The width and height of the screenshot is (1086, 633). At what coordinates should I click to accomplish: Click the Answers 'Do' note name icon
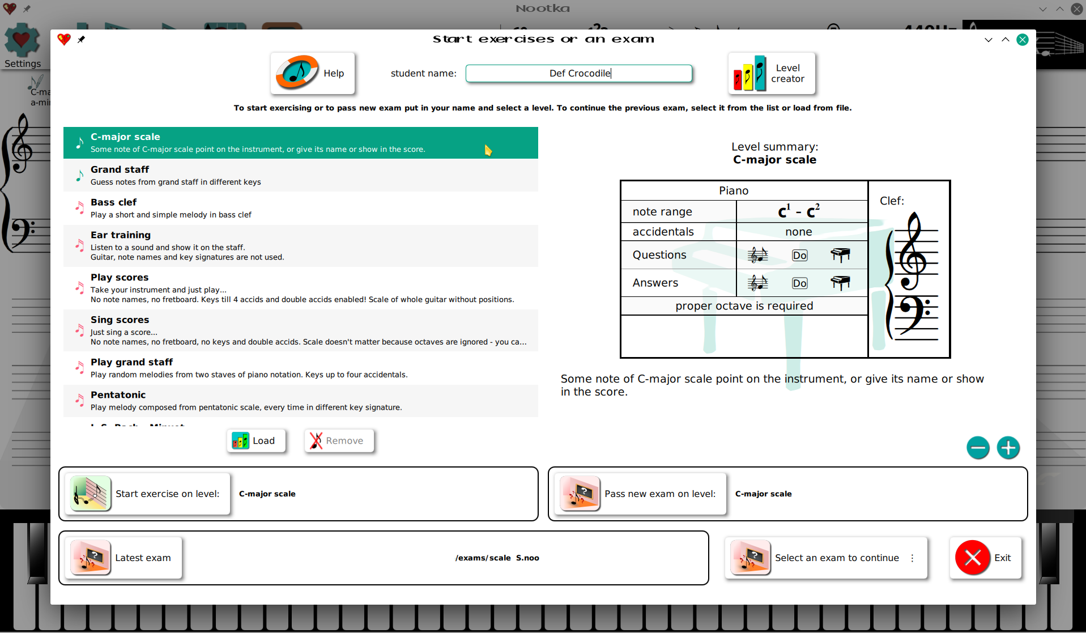[799, 283]
